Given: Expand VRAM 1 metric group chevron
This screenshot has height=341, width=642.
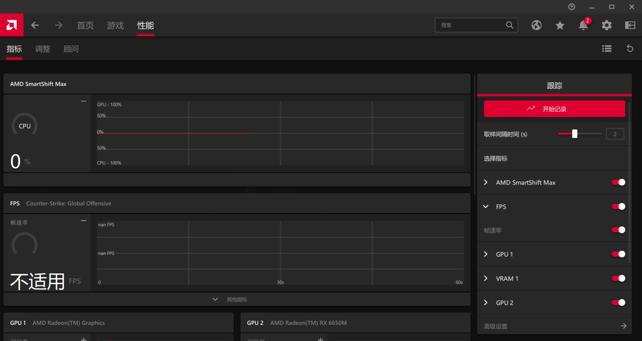Looking at the screenshot, I should [486, 278].
